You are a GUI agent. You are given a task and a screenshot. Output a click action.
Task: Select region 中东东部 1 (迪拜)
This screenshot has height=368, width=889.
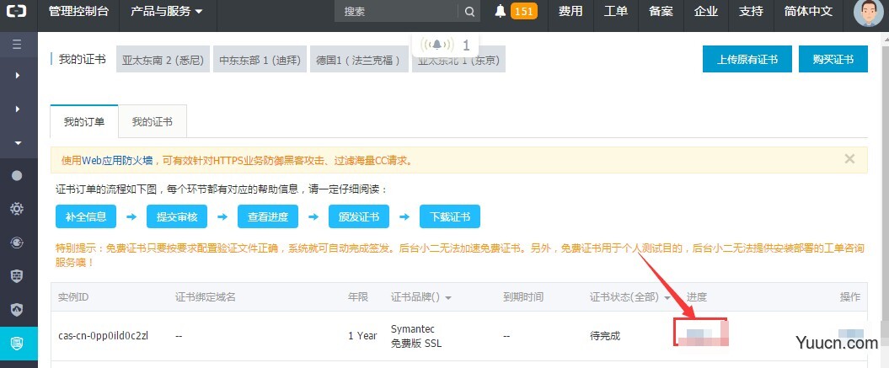(x=260, y=60)
